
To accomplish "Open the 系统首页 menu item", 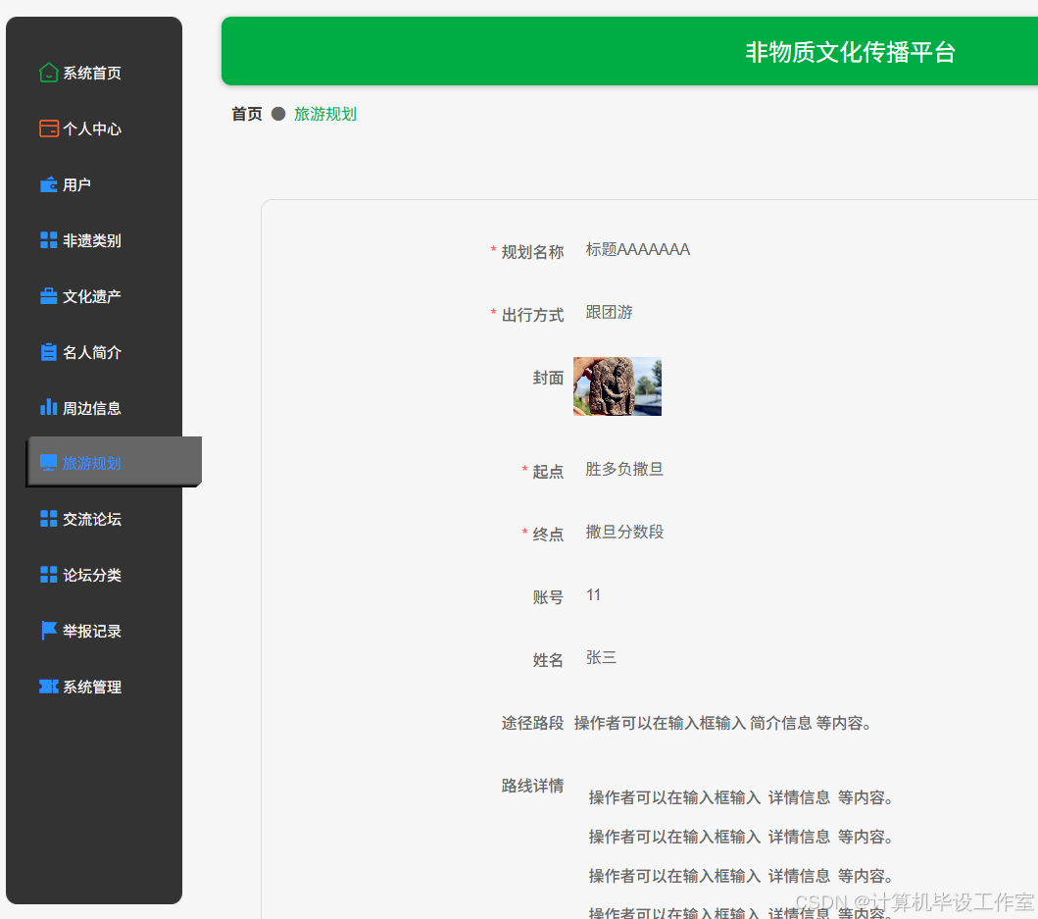I will [x=94, y=73].
